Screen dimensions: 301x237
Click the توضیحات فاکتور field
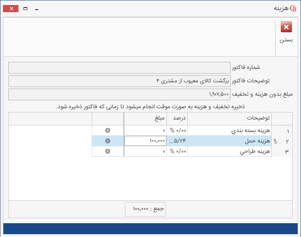click(x=119, y=81)
